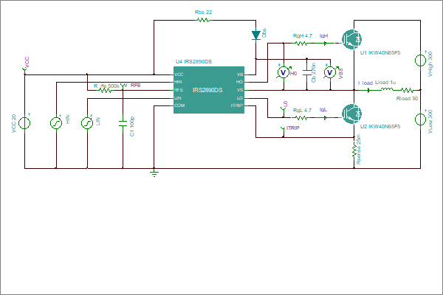
Task: Click the ITRIP pin label on the IC
Action: [237, 105]
